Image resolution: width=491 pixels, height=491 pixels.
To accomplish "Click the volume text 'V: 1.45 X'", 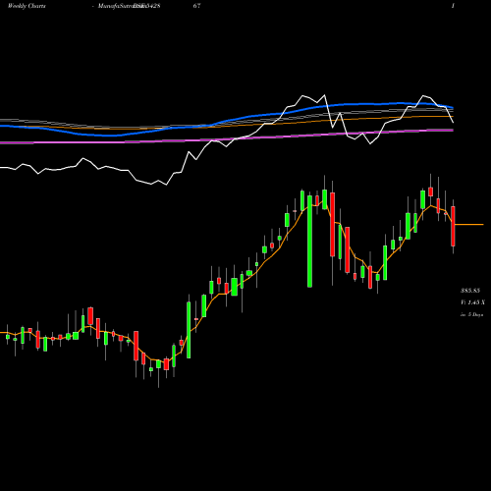I will pos(472,302).
